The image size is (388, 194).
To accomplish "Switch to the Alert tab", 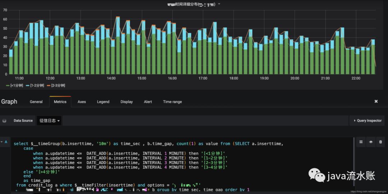I will click(148, 102).
